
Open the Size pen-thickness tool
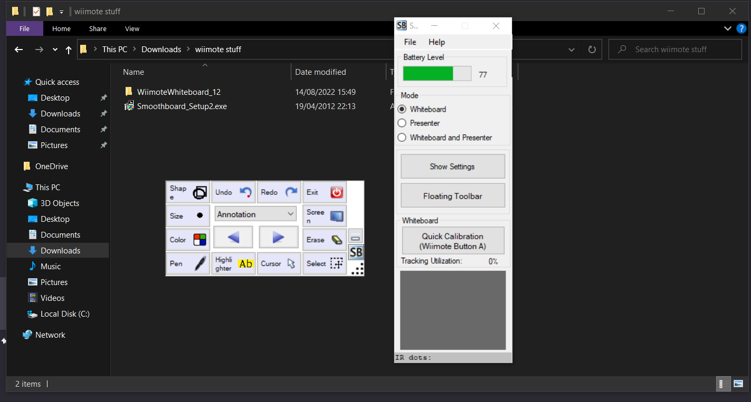click(188, 216)
